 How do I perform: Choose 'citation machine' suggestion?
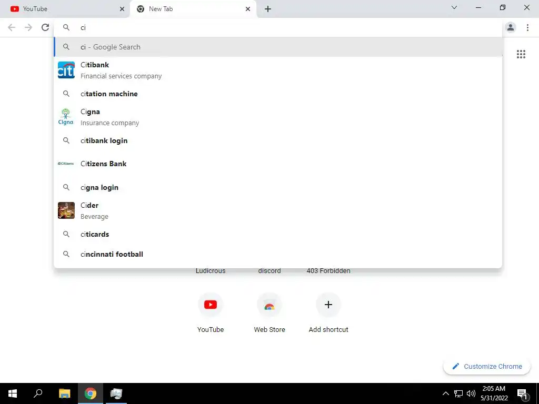point(278,94)
